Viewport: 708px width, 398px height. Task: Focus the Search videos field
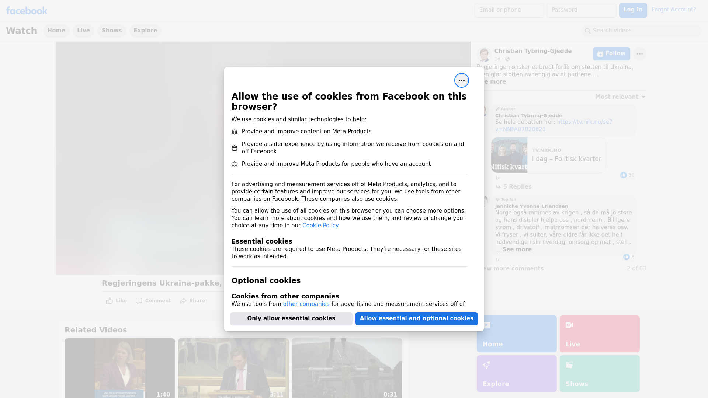641,31
